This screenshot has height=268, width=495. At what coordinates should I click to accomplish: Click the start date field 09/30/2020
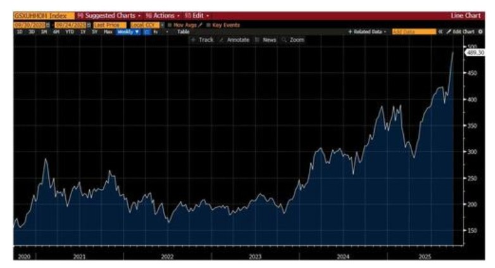[x=29, y=25]
